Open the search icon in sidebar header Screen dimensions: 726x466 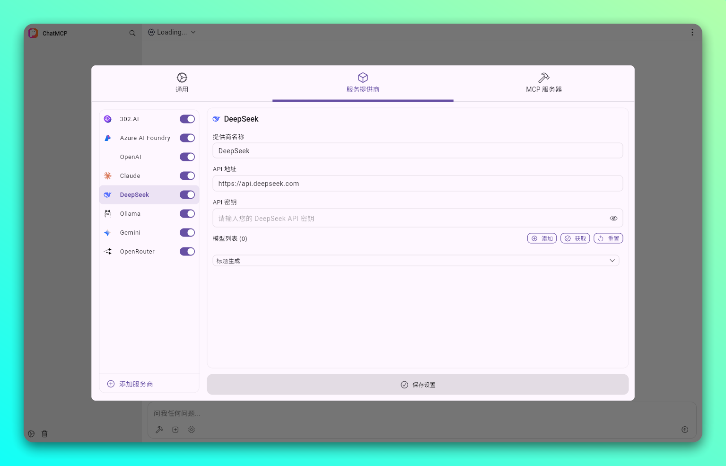(132, 33)
